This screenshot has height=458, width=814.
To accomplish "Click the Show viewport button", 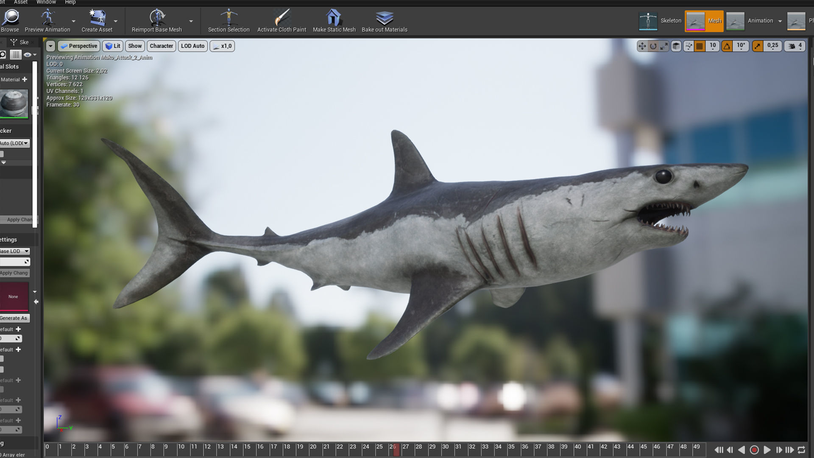I will coord(135,46).
